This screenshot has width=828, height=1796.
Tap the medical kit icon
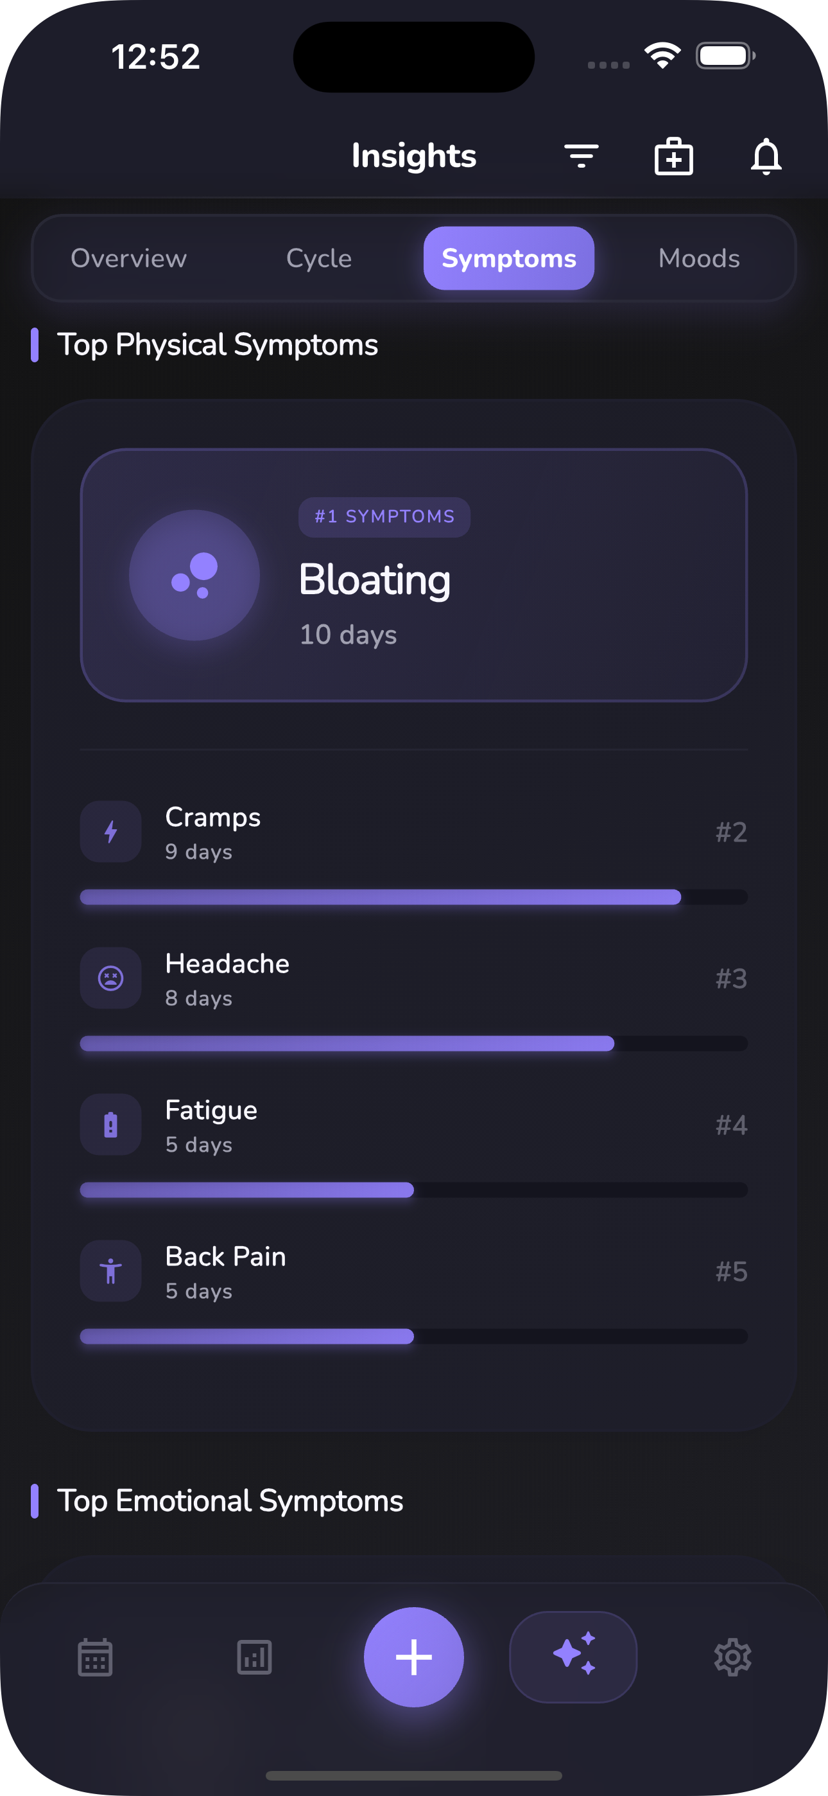673,156
